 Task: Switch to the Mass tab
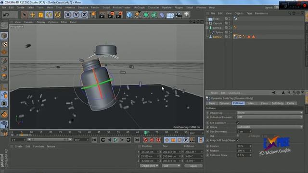pyautogui.click(x=251, y=103)
